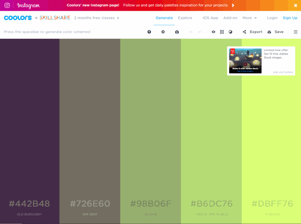
Task: Select the Generate tab
Action: 164,18
